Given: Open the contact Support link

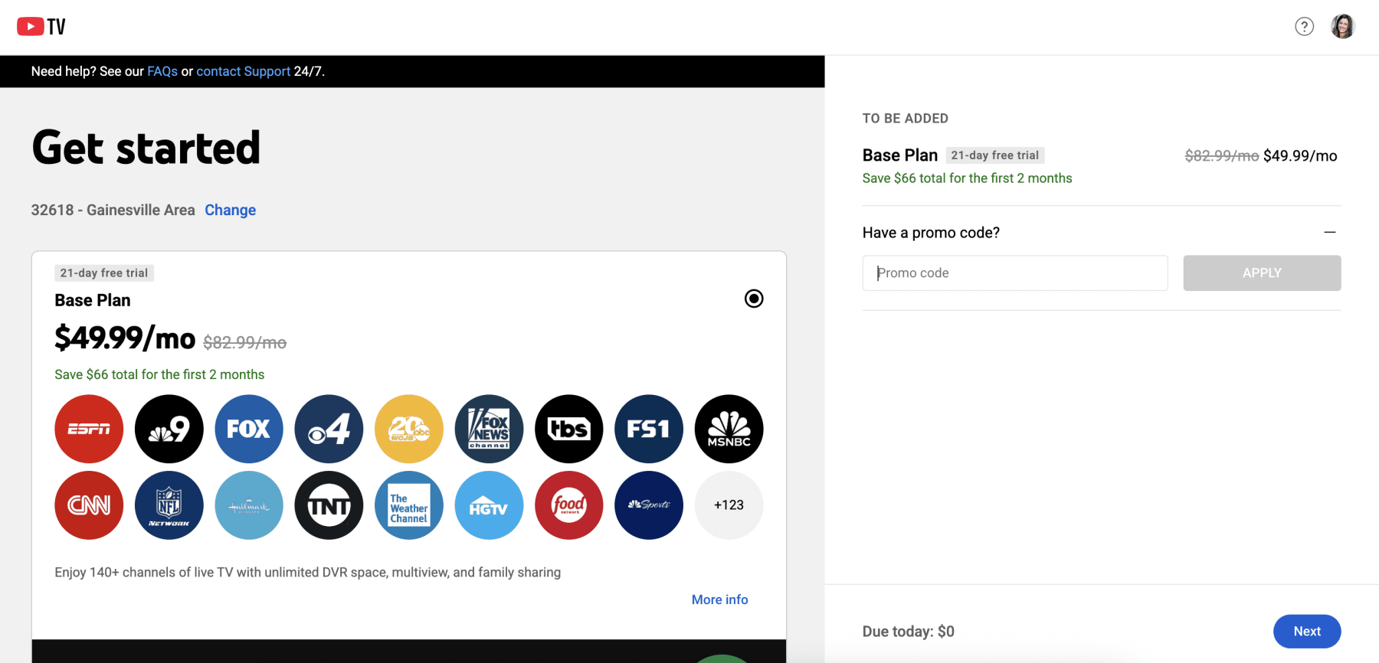Looking at the screenshot, I should pyautogui.click(x=244, y=71).
